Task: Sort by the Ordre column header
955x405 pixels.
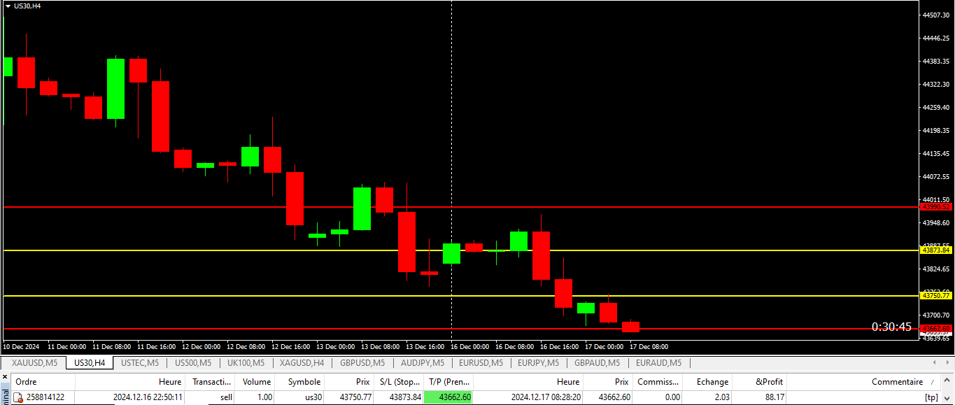Action: point(43,382)
